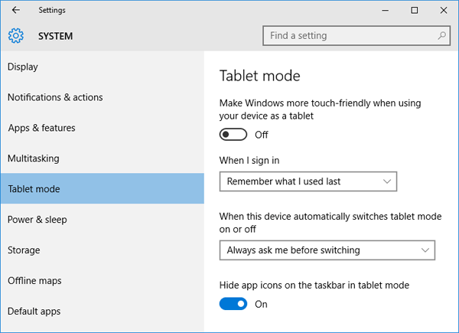The width and height of the screenshot is (459, 333).
Task: Open Notifications & actions settings
Action: tap(103, 97)
